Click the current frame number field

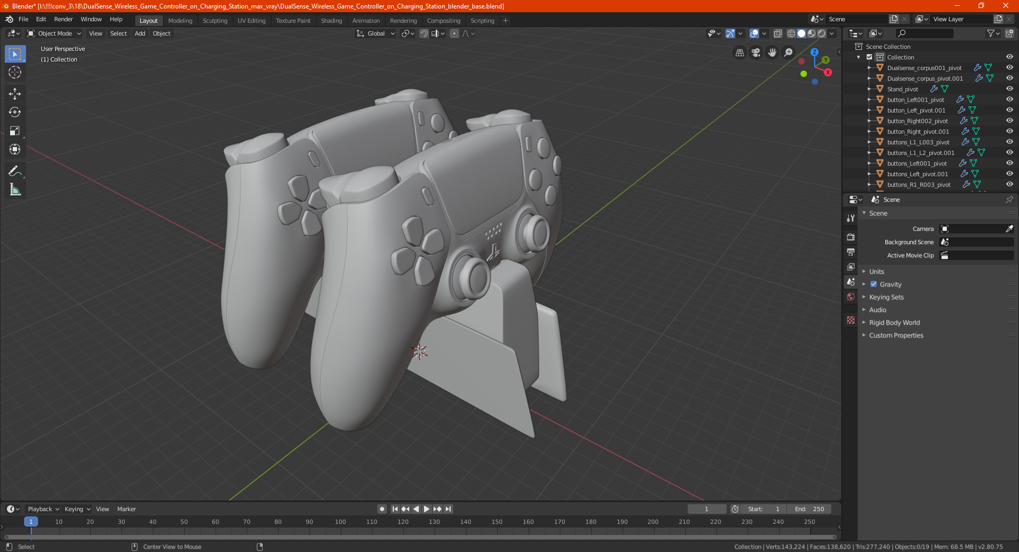pos(707,509)
